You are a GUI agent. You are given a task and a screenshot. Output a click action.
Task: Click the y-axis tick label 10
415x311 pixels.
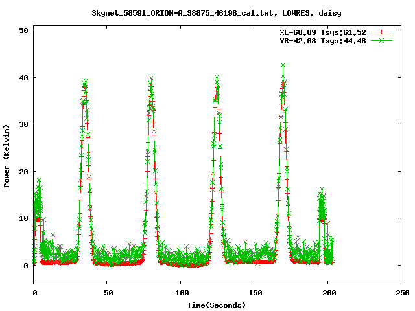click(x=23, y=218)
